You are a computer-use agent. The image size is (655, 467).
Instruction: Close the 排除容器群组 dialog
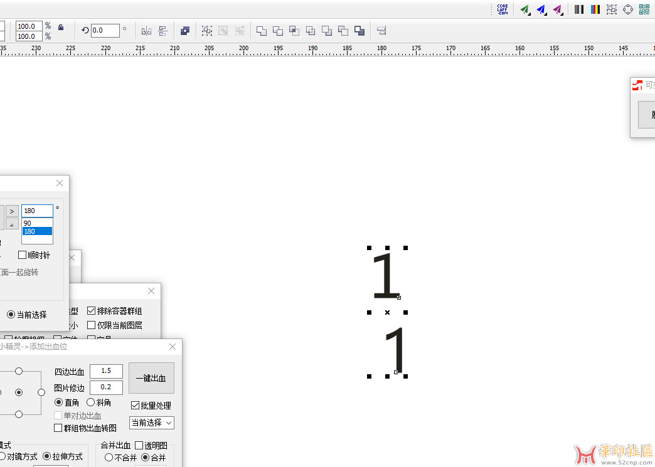pos(151,291)
